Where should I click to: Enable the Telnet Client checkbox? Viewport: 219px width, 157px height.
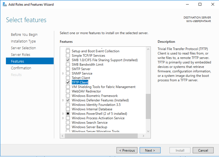click(68, 78)
